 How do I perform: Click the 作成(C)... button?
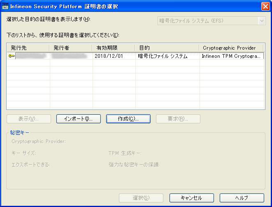[x=128, y=119]
